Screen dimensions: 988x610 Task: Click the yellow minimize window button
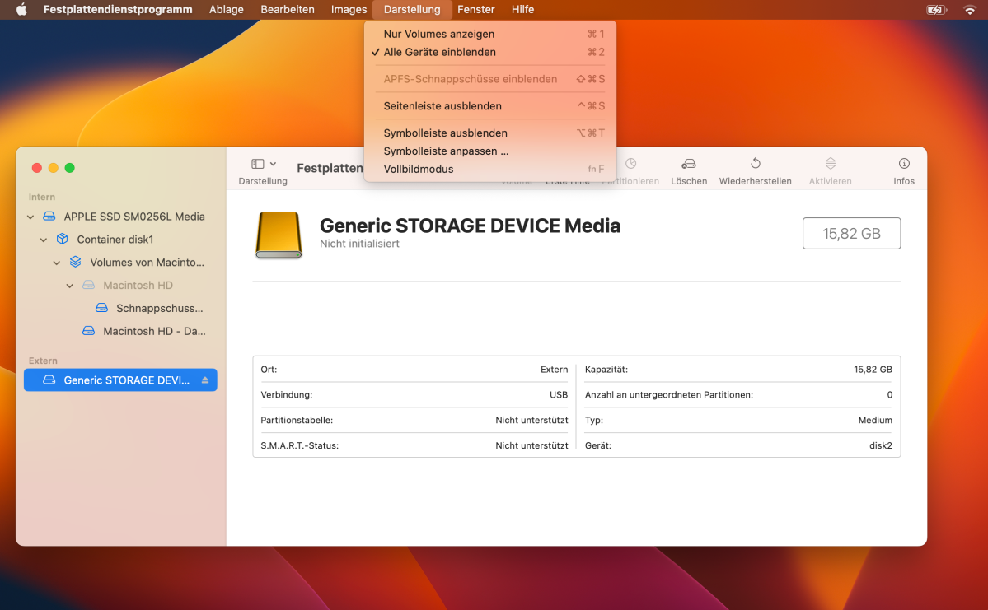pyautogui.click(x=54, y=167)
